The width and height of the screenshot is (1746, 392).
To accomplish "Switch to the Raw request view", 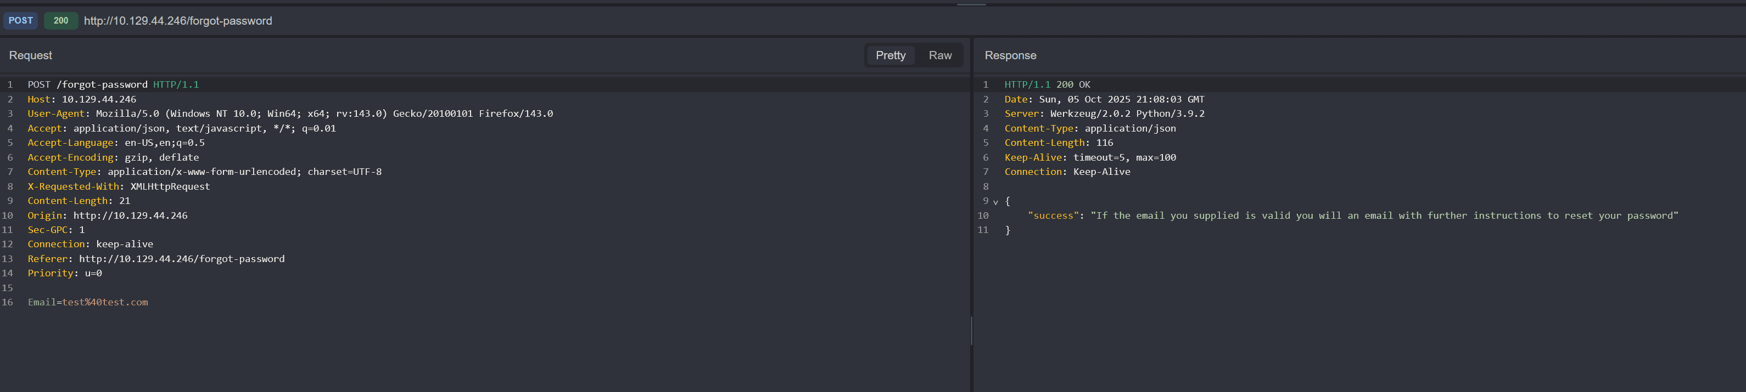I will point(939,55).
